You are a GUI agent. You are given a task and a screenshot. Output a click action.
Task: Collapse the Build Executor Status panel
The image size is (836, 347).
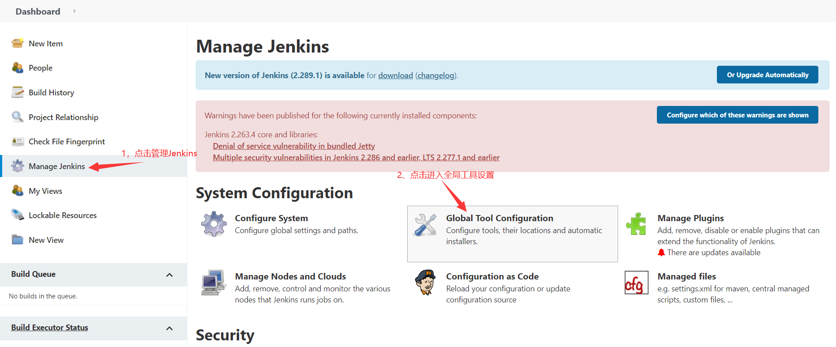pyautogui.click(x=169, y=328)
